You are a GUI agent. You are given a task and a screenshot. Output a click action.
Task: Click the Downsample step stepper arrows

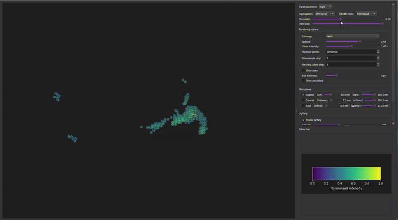click(378, 58)
